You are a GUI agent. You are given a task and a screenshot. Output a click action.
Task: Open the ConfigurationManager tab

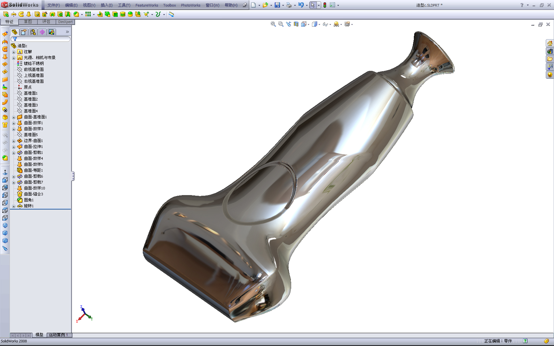[x=33, y=32]
